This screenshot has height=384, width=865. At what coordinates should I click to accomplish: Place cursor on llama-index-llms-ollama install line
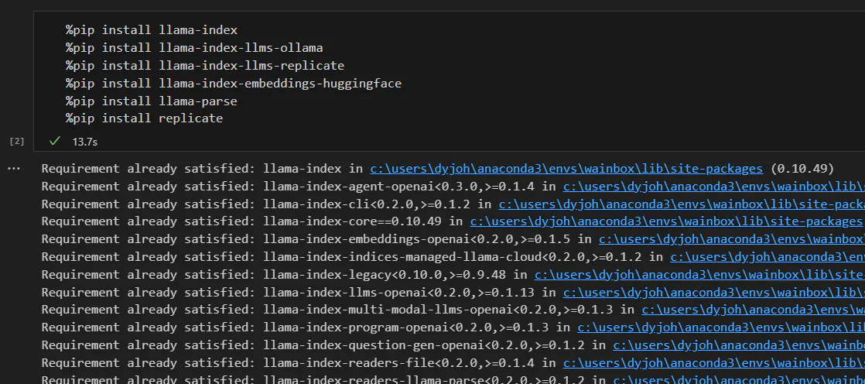pos(194,47)
